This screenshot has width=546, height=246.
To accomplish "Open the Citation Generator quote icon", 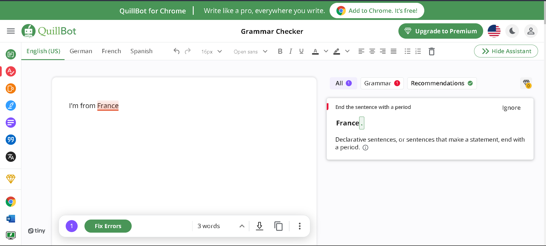I will click(x=11, y=140).
